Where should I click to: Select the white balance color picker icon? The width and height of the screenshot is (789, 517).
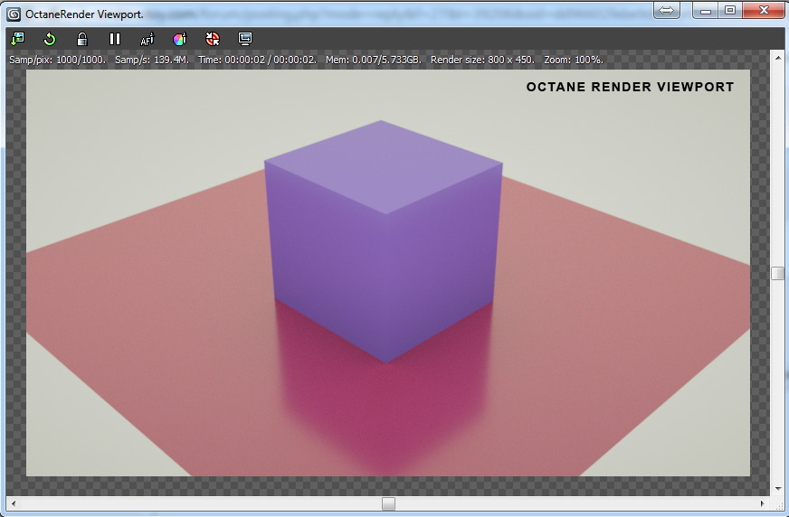(x=179, y=39)
